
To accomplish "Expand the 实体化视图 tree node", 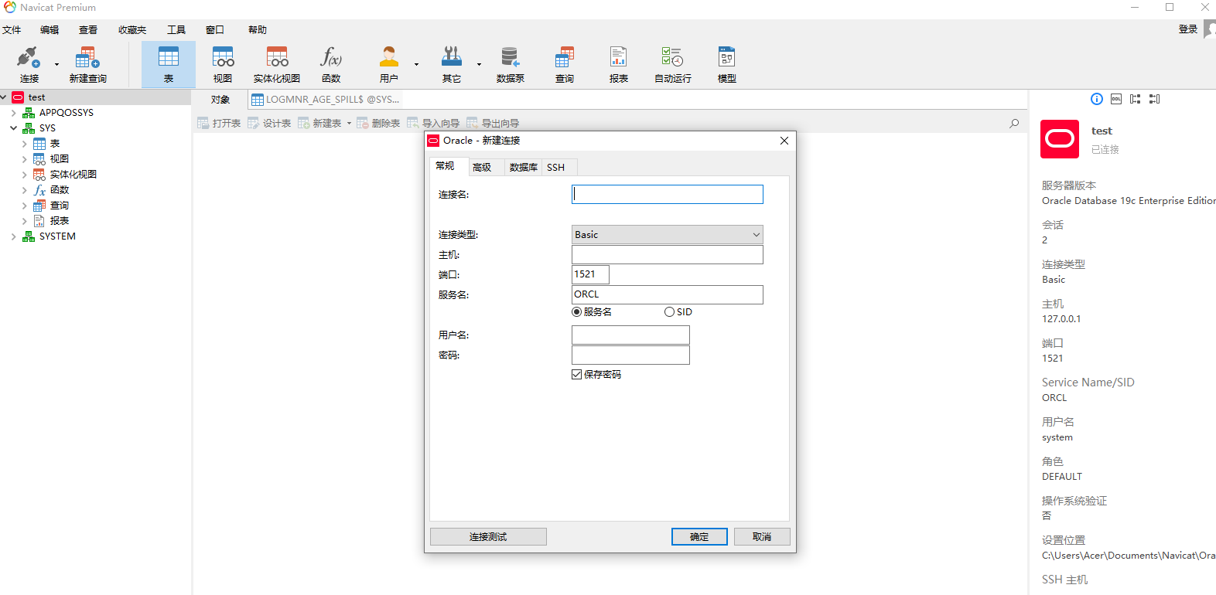I will tap(25, 175).
